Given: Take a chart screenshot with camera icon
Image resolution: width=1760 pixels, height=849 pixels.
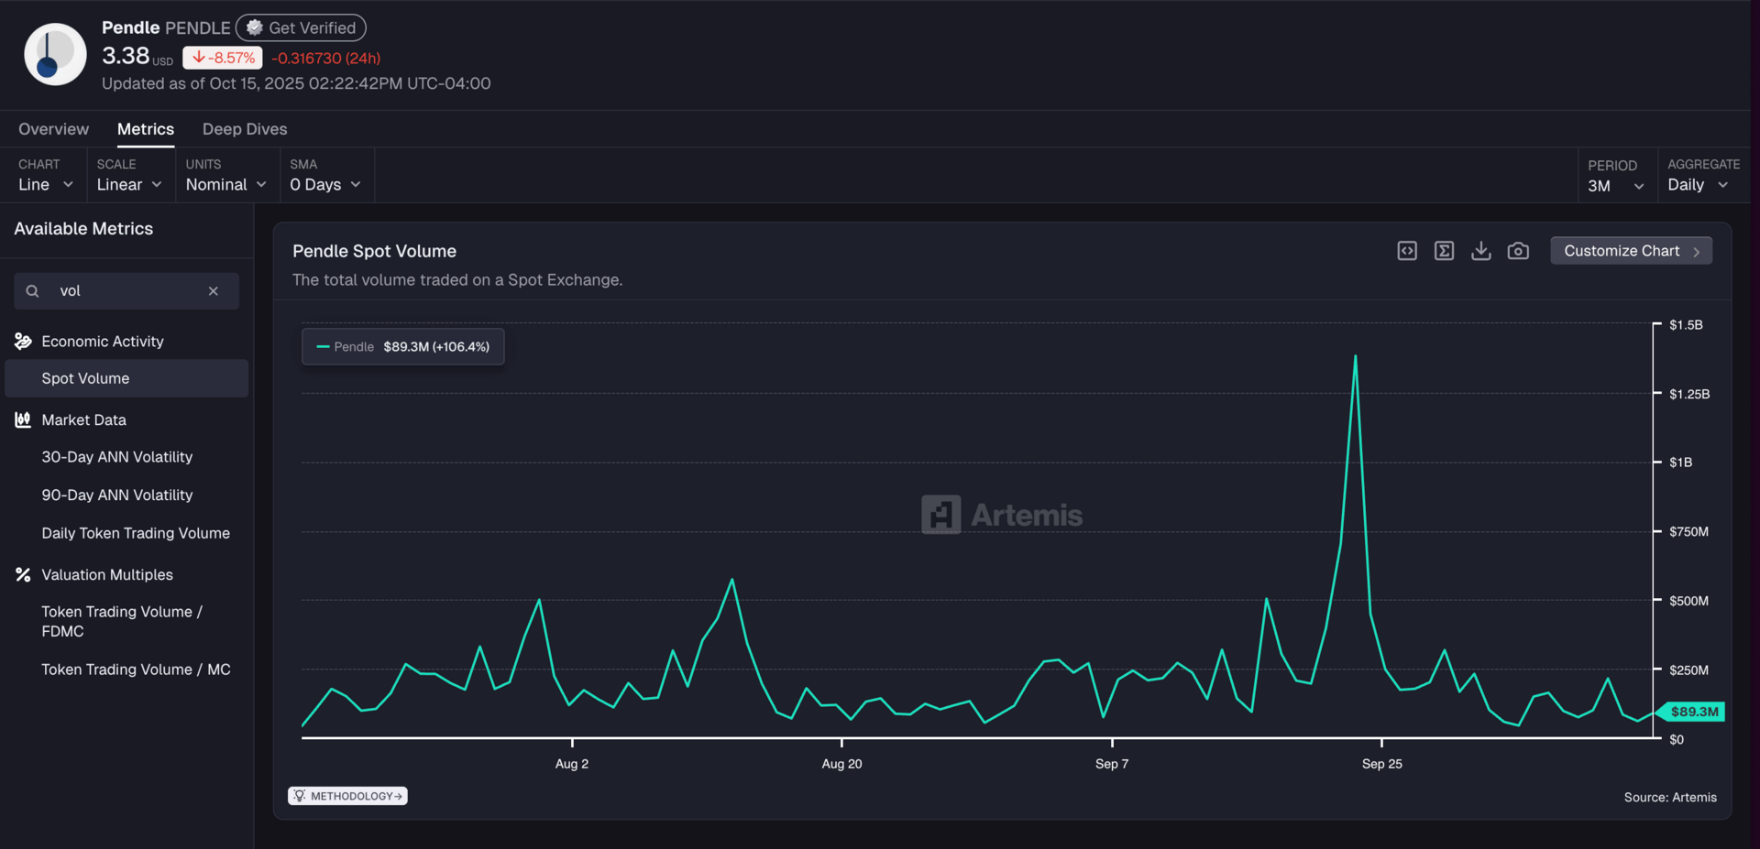Looking at the screenshot, I should pyautogui.click(x=1518, y=251).
